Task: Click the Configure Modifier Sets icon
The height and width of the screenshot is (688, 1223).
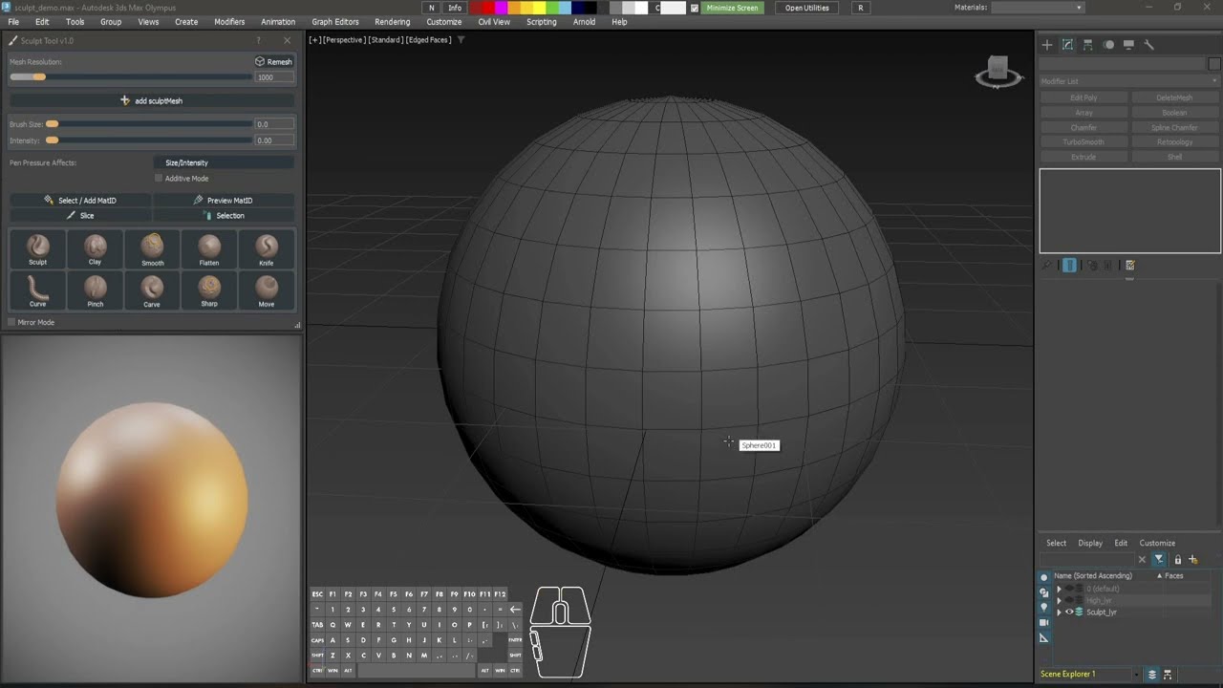Action: (1130, 266)
